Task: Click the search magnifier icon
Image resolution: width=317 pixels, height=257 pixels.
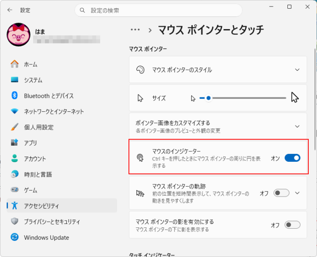Action: click(x=82, y=10)
